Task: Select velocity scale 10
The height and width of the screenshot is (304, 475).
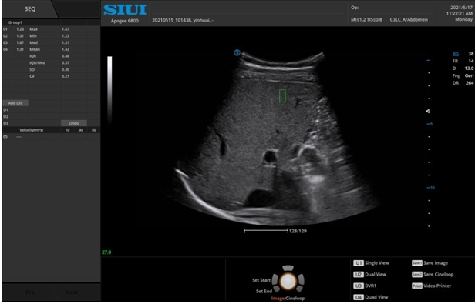Action: 67,130
